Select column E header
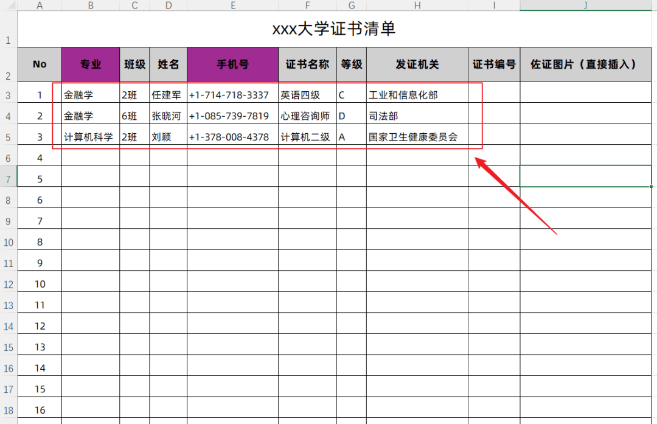 [232, 5]
